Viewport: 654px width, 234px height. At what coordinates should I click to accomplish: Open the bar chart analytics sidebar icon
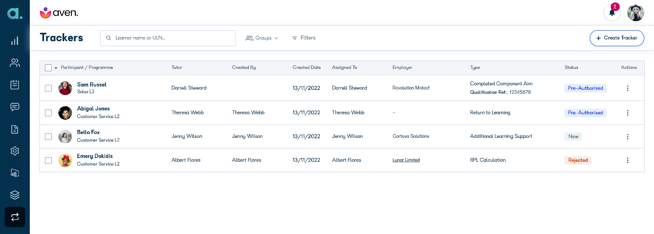[15, 41]
